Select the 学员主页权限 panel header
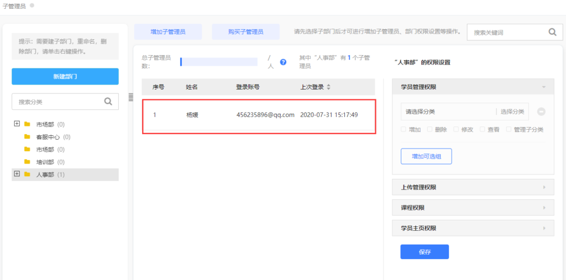 [x=473, y=228]
